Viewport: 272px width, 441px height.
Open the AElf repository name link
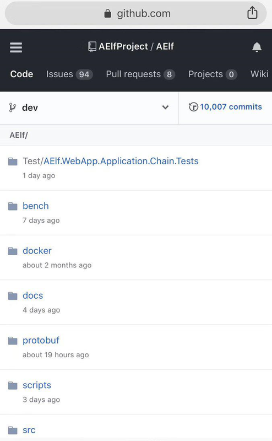(x=165, y=46)
